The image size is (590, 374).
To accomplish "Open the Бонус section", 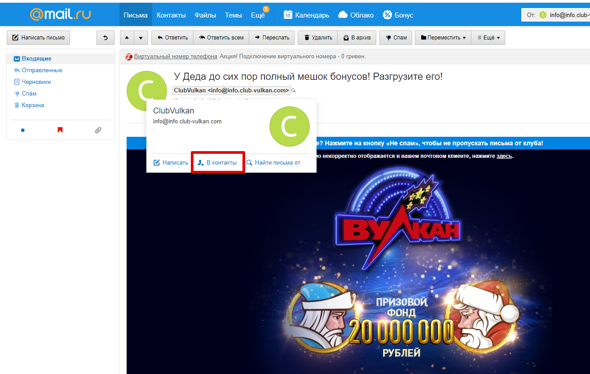I will [398, 15].
